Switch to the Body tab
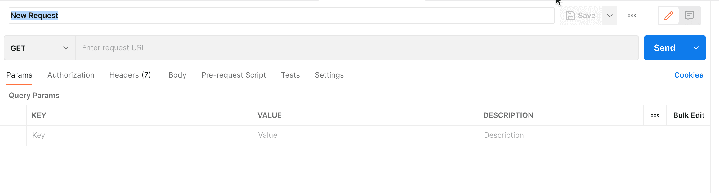719x193 pixels. [177, 75]
